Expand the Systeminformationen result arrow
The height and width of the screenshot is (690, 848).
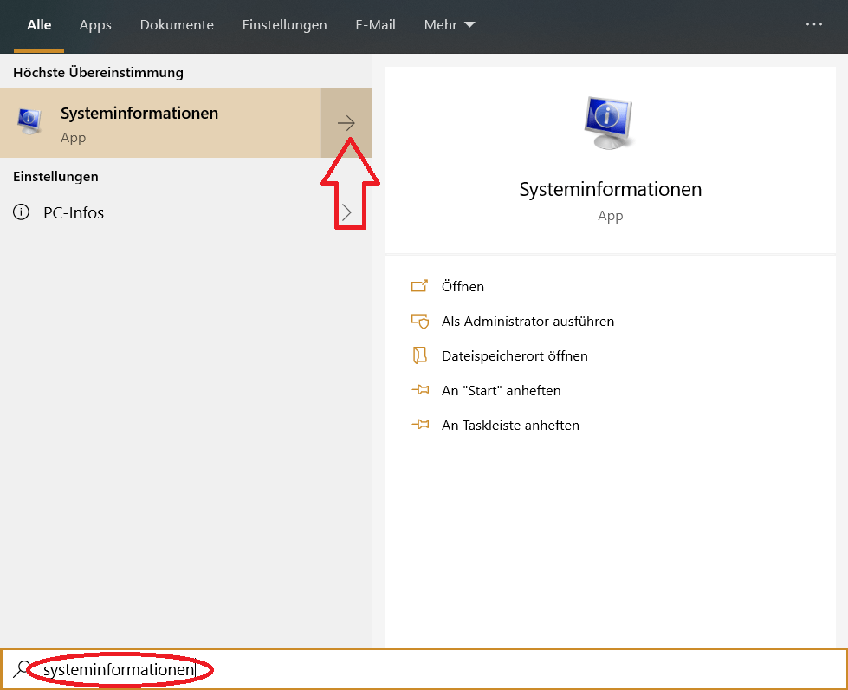tap(346, 122)
